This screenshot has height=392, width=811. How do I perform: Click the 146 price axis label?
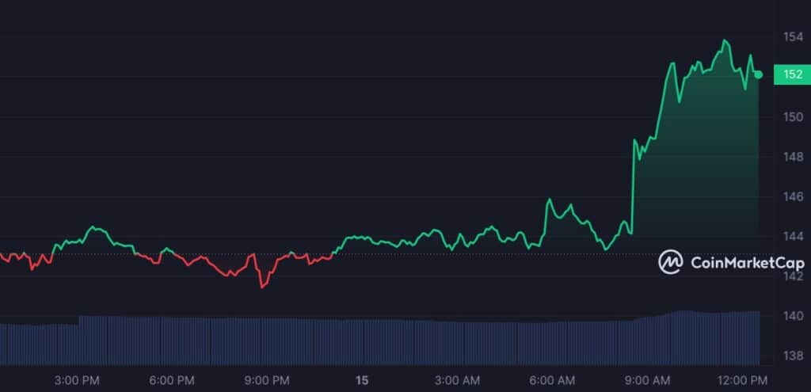coord(794,196)
